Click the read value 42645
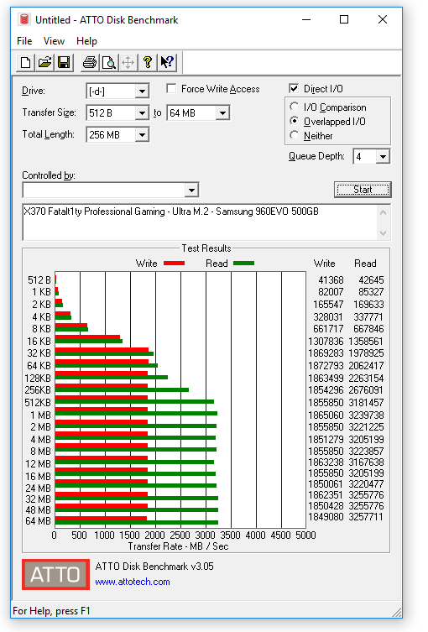Screen dimensions: 428x632 click(x=371, y=279)
